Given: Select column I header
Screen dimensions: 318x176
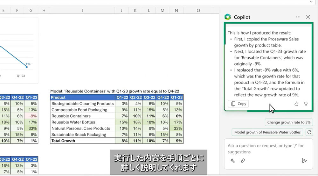Looking at the screenshot, I should click(x=82, y=11).
